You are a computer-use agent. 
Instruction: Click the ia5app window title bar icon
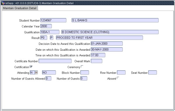tap(3, 3)
